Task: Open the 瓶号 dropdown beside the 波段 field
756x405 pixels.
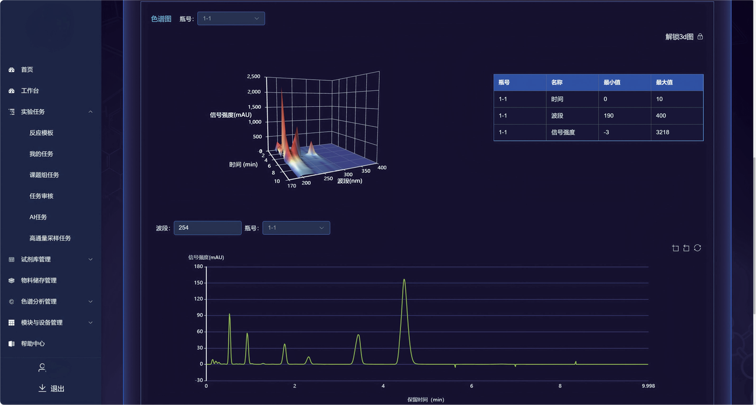Action: tap(296, 228)
